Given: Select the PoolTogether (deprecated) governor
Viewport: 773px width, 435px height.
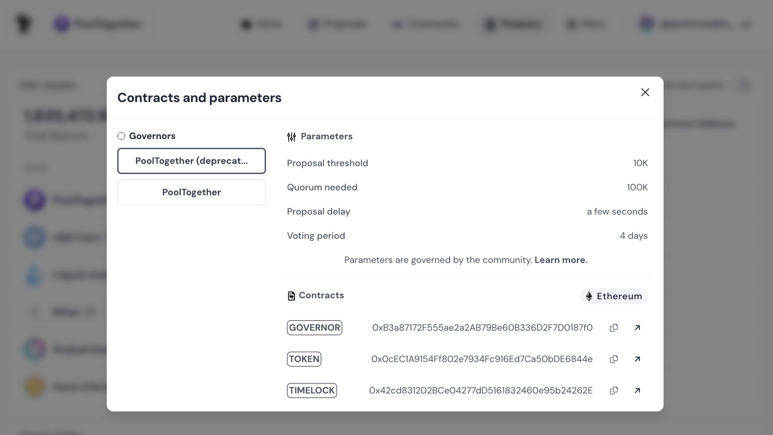Looking at the screenshot, I should click(x=192, y=161).
